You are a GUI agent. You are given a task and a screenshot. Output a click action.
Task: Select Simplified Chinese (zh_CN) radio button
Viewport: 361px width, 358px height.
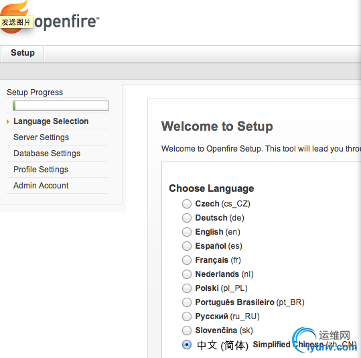[187, 345]
